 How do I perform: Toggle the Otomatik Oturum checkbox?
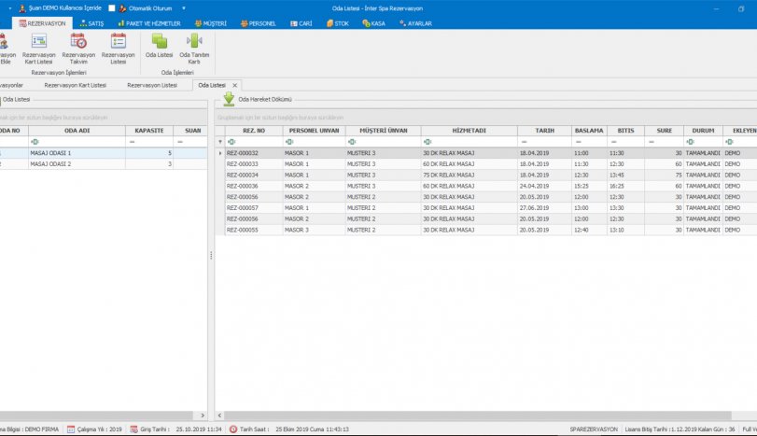click(x=111, y=8)
